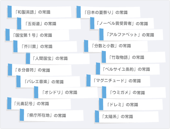Click the 「人間国宝」の常識 tag
The height and width of the screenshot is (129, 170).
point(58,58)
